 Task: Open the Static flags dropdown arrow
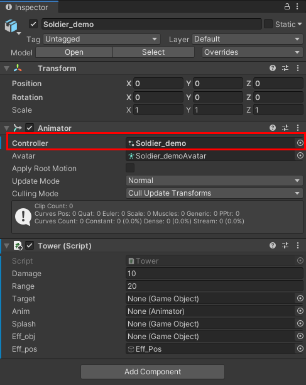(300, 24)
